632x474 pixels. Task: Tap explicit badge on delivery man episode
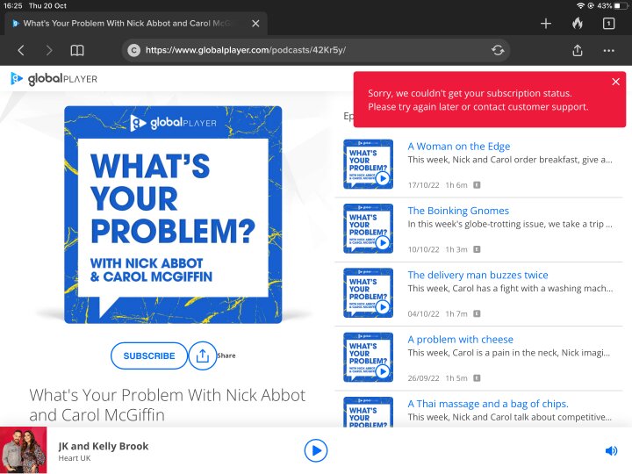point(477,313)
